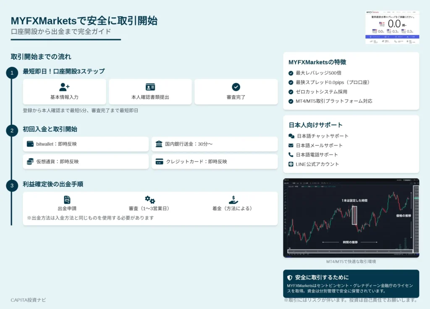The image size is (430, 309).
Task: Select the text "クレジットカード：即時反映"
Action: (x=197, y=162)
